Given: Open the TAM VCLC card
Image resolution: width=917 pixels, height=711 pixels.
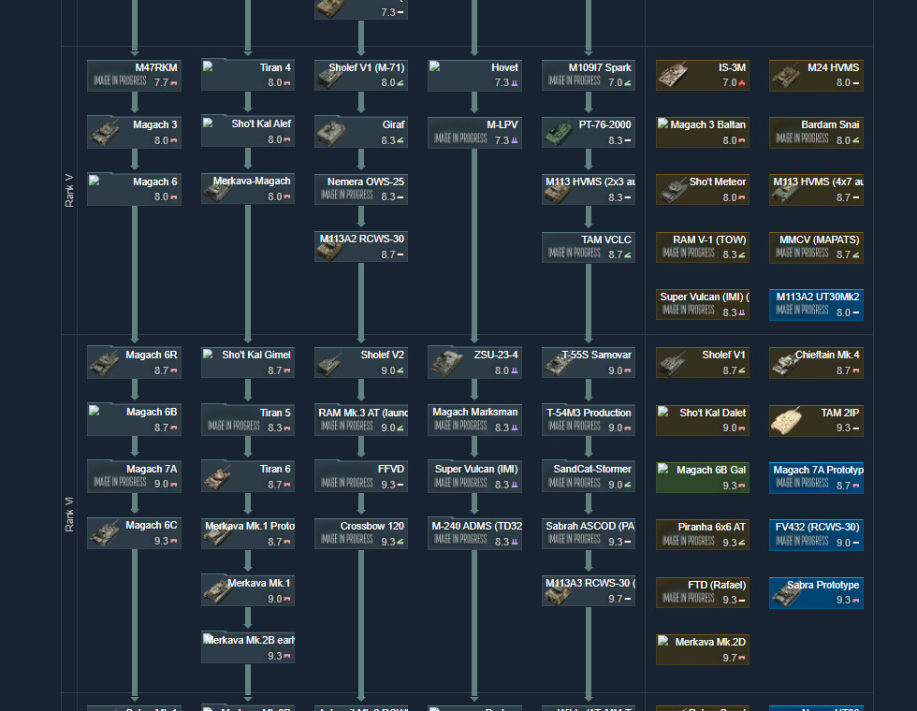Looking at the screenshot, I should click(589, 247).
